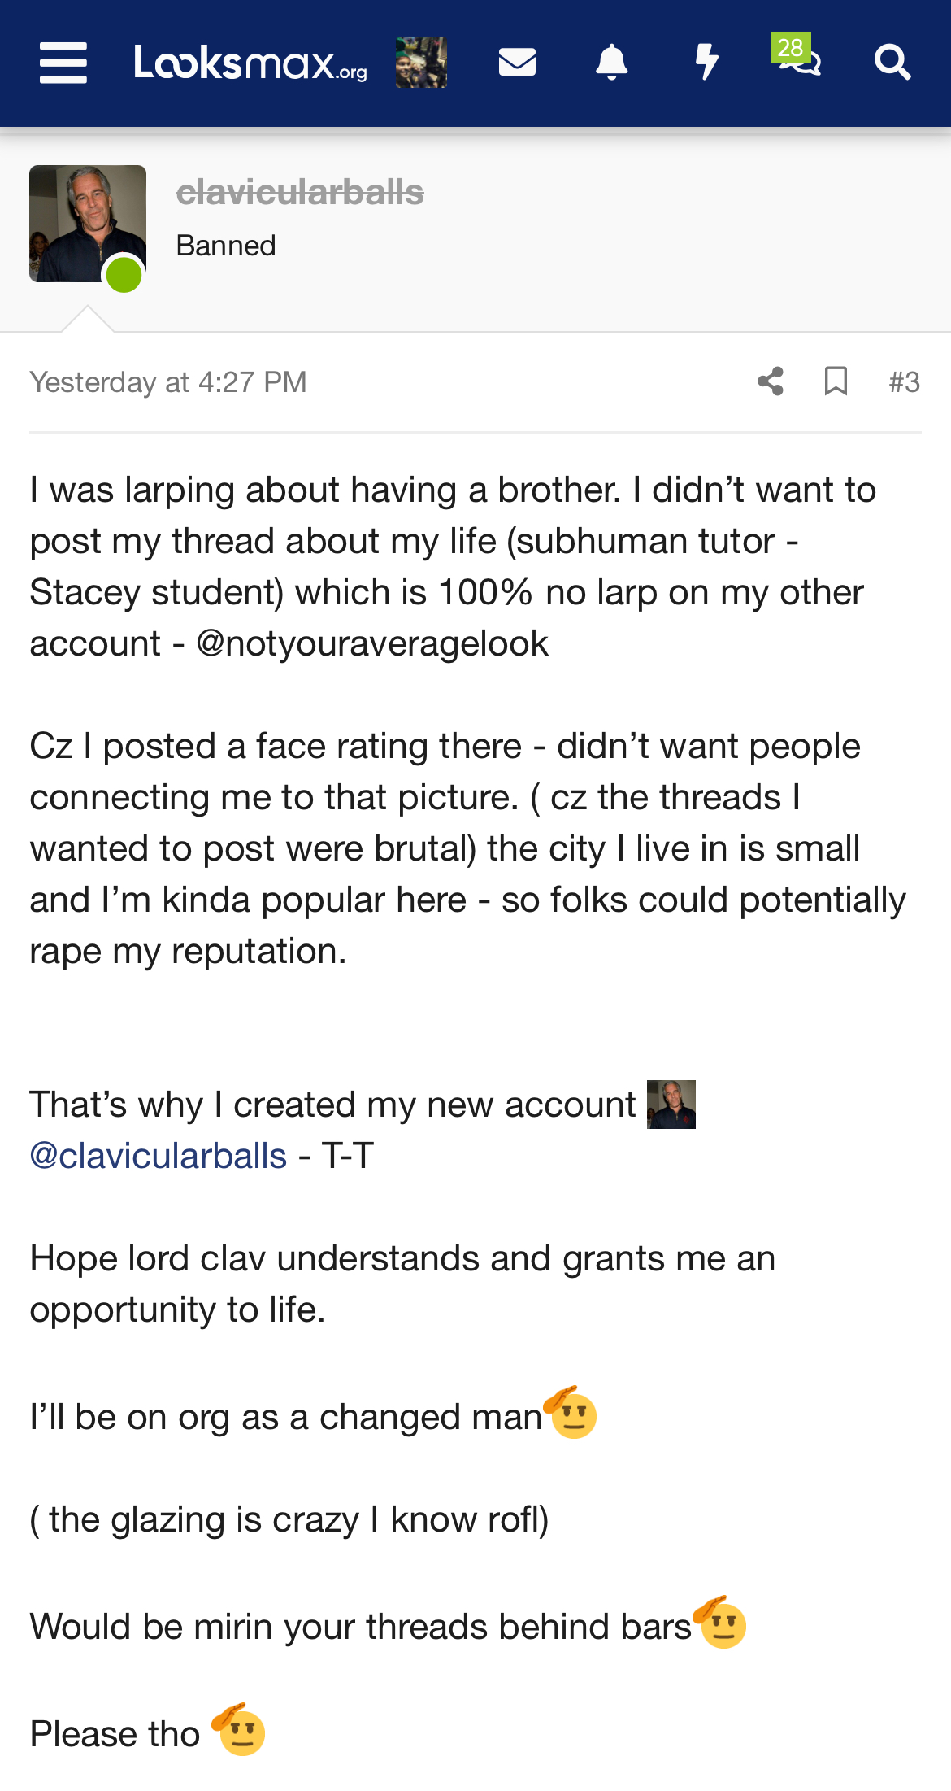Share this post with the share icon
This screenshot has width=951, height=1791.
(771, 381)
